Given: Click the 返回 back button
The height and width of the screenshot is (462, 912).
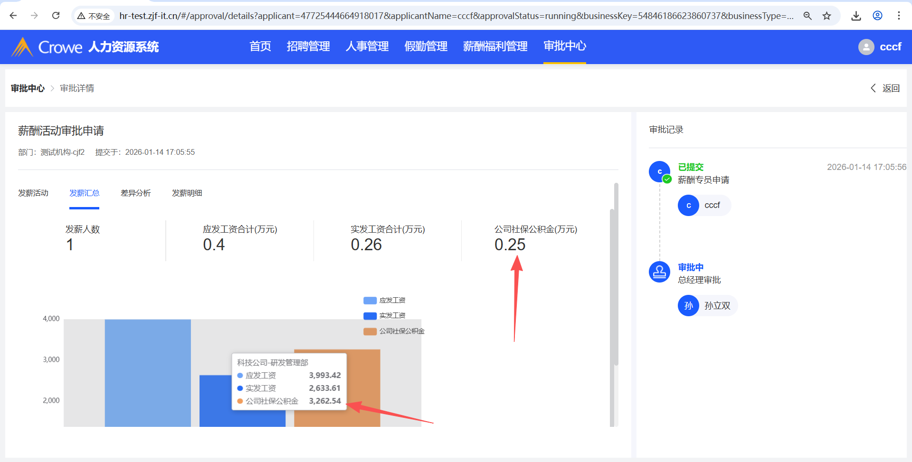Looking at the screenshot, I should pos(885,88).
